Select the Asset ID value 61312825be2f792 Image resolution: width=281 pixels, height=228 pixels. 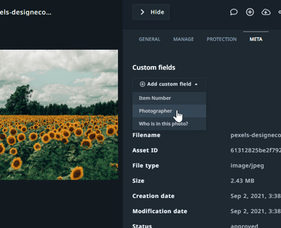[x=255, y=150]
